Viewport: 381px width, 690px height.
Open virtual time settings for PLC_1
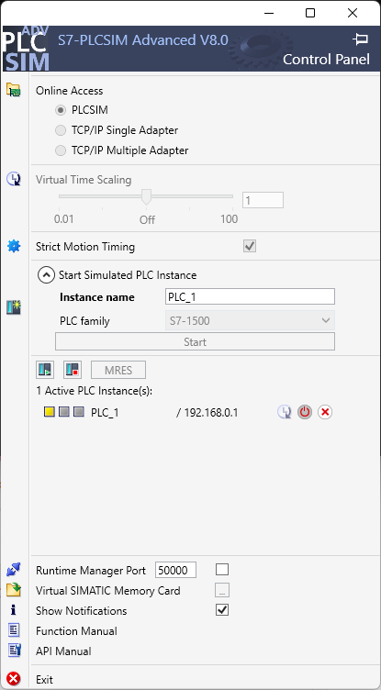(284, 412)
